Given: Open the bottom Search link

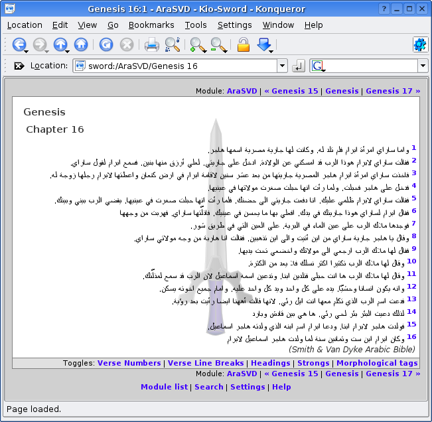Looking at the screenshot, I should [x=209, y=387].
